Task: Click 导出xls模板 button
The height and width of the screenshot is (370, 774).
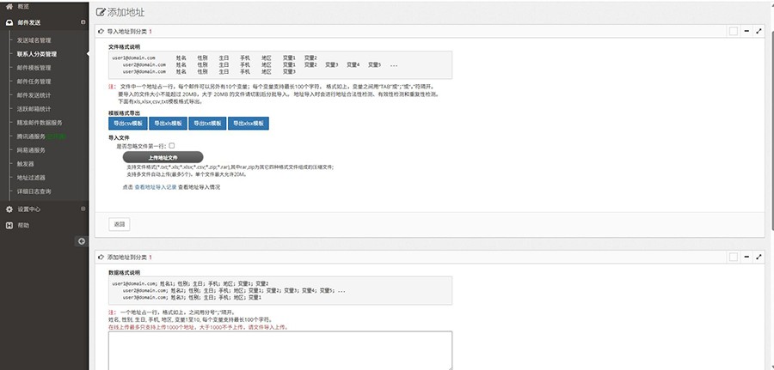Action: point(168,124)
